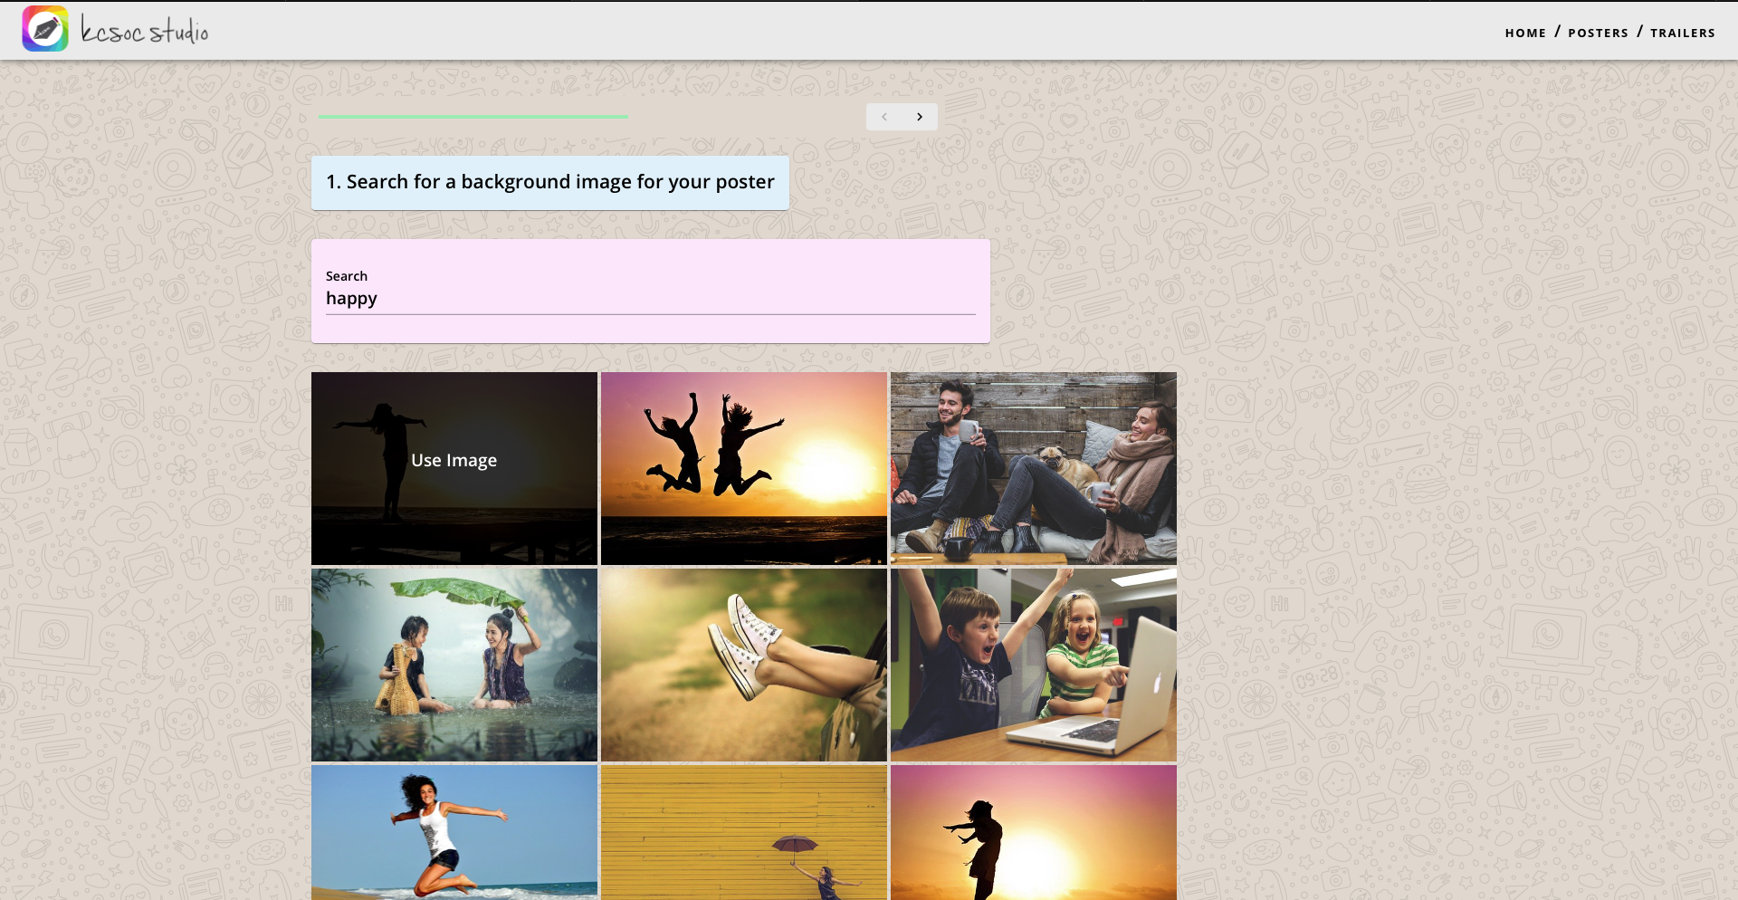Click Use Image on the silhouette photo
Viewport: 1738px width, 900px height.
point(454,460)
